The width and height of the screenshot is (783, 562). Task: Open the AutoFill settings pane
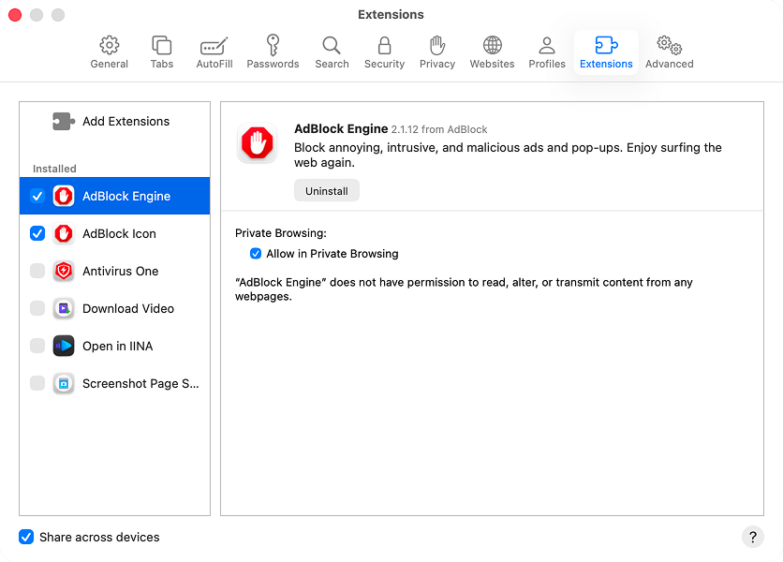coord(214,52)
